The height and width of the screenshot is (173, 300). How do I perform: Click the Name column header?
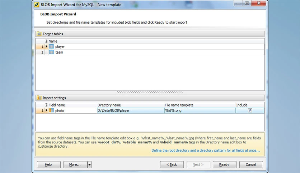click(156, 41)
